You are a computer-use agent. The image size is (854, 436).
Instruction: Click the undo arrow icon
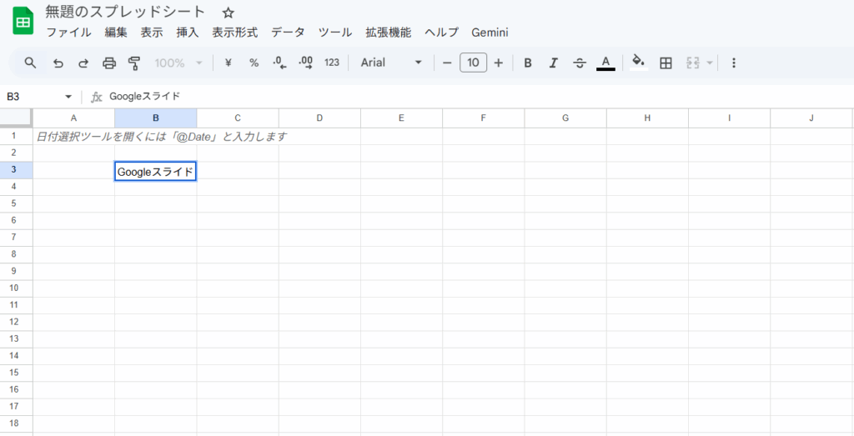(58, 63)
